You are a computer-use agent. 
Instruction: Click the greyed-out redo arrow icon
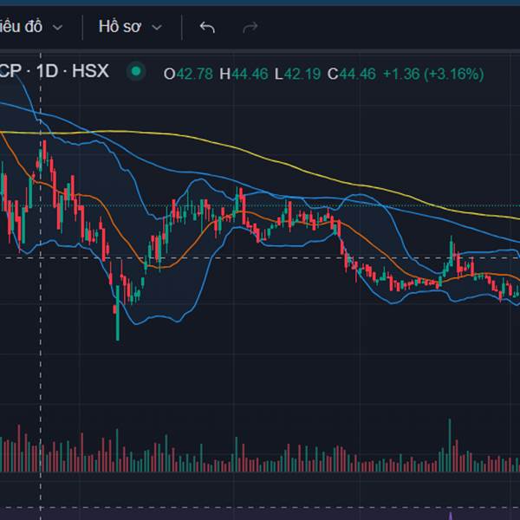pos(250,27)
